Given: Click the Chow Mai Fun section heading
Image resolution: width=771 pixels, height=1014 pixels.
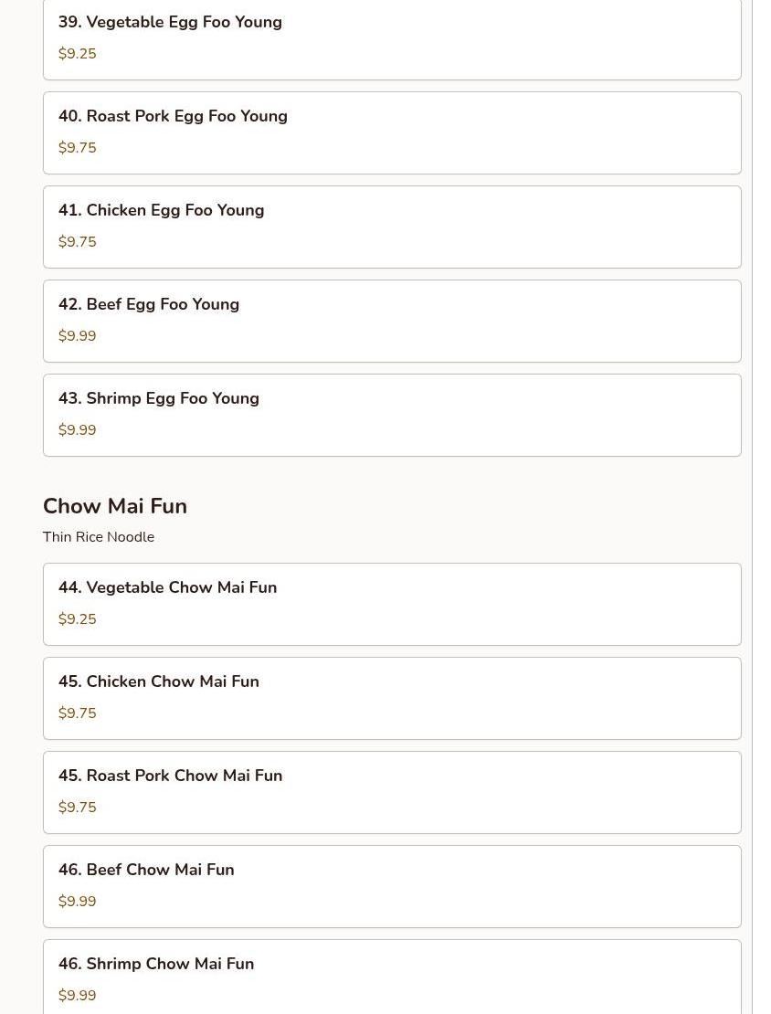Looking at the screenshot, I should [x=115, y=506].
